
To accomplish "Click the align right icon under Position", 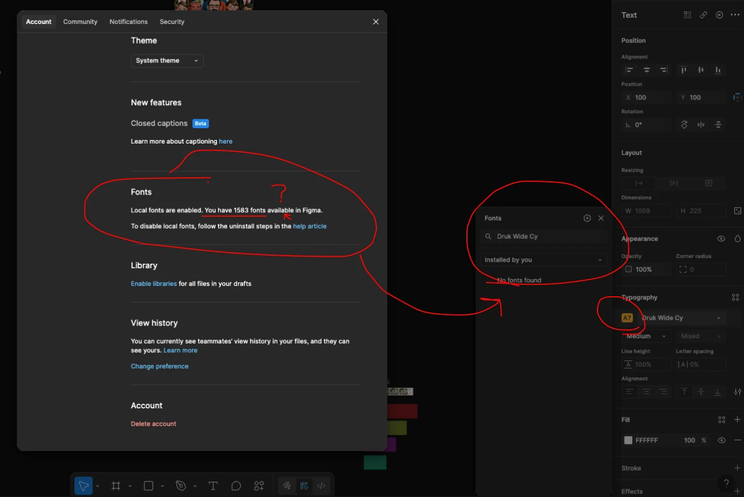I will (664, 70).
